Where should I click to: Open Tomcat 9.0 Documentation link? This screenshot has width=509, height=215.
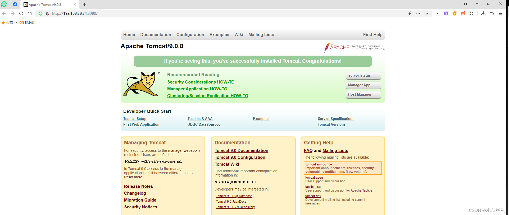[x=241, y=151]
